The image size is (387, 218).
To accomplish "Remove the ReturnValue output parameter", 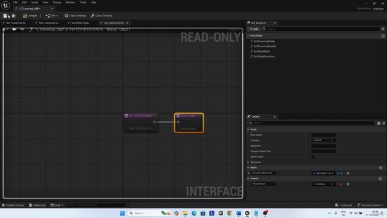I will point(348,184).
